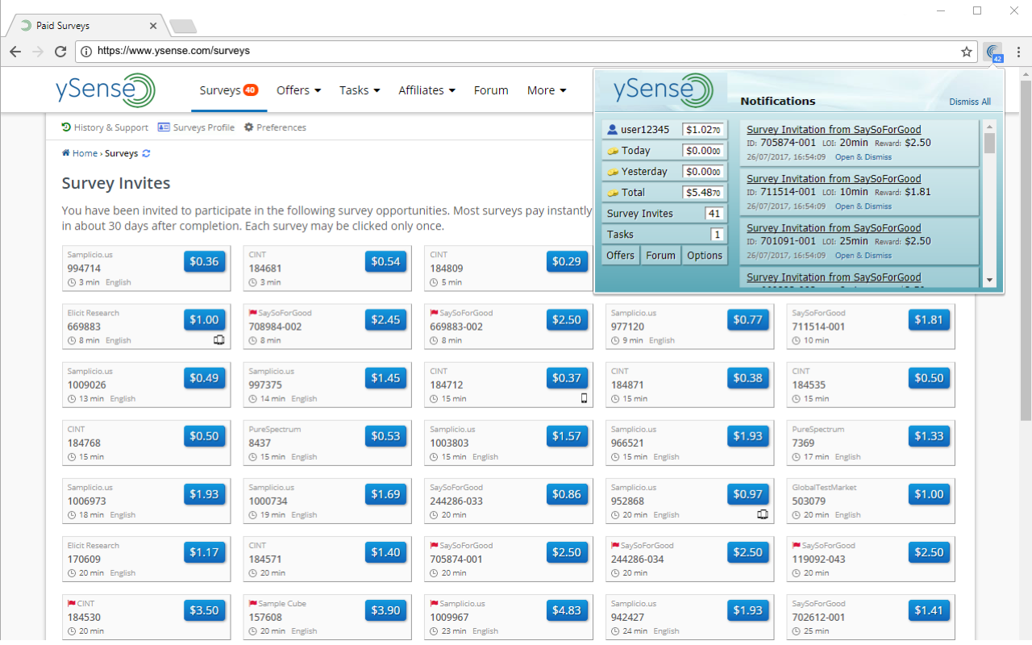
Task: Click the coin icon next to Total earnings
Action: click(x=614, y=192)
